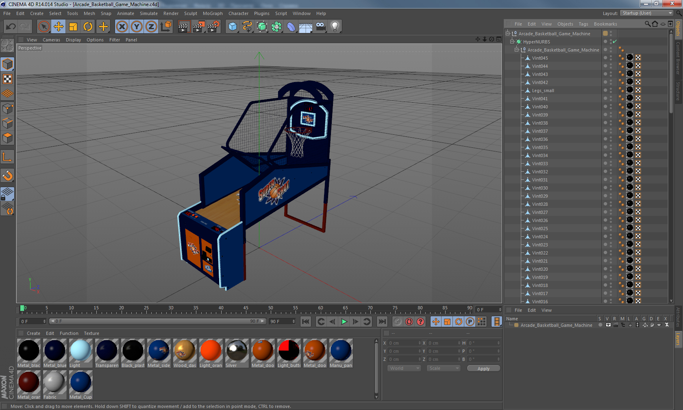Select the Light_oran material swatch

(211, 353)
